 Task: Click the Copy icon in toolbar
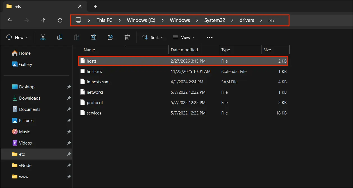[60, 37]
